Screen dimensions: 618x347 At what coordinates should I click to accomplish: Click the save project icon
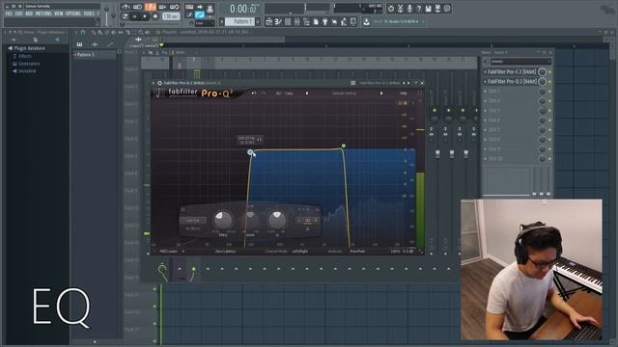tap(429, 8)
